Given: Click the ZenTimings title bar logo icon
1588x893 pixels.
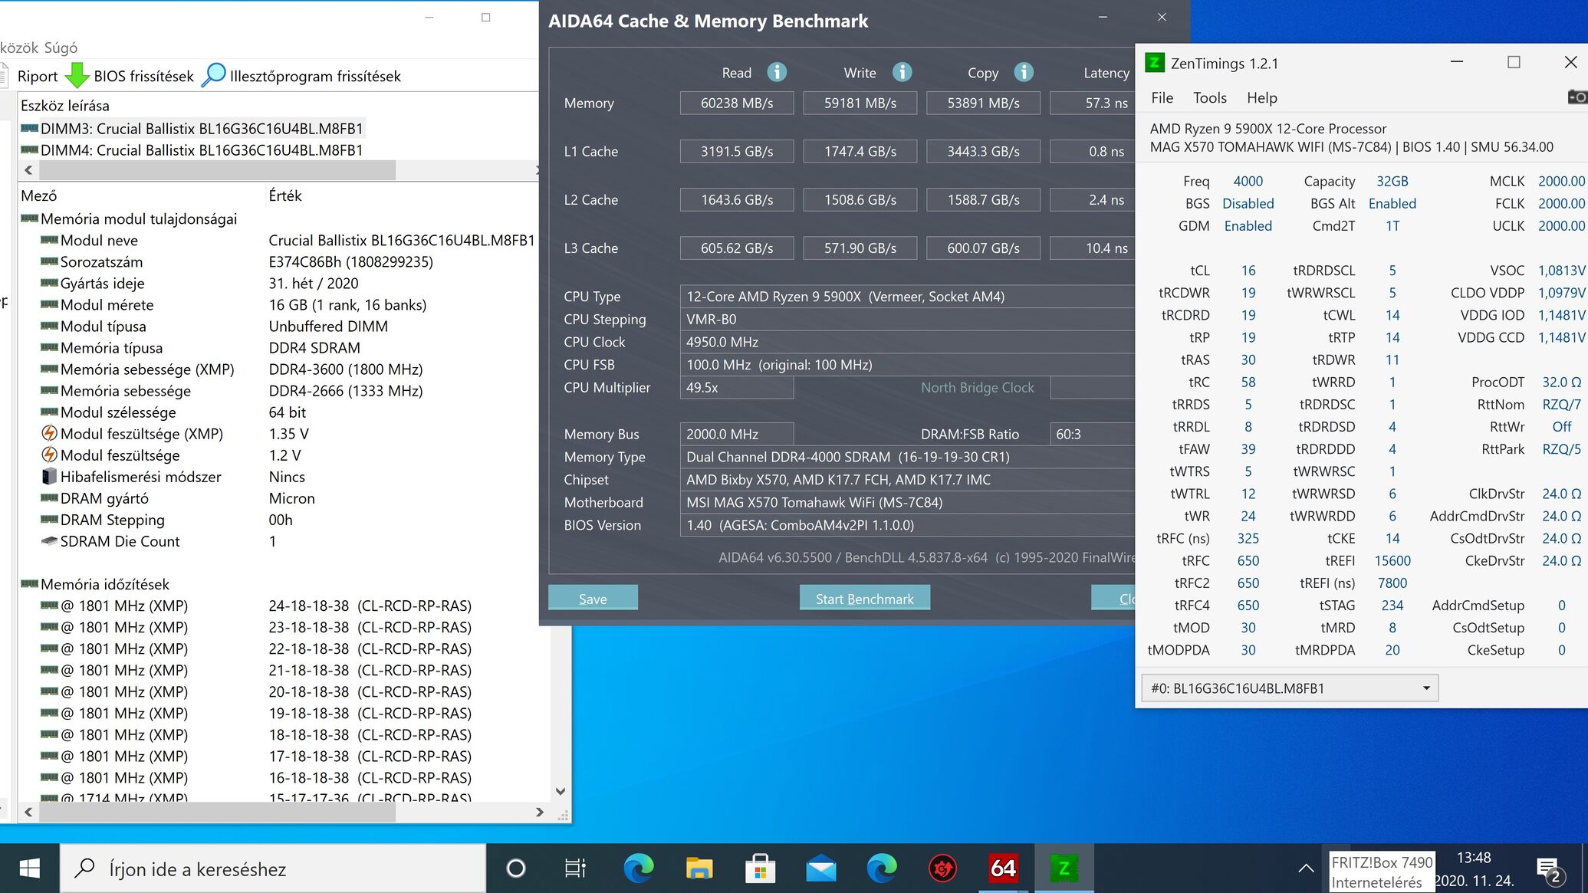Looking at the screenshot, I should point(1155,63).
